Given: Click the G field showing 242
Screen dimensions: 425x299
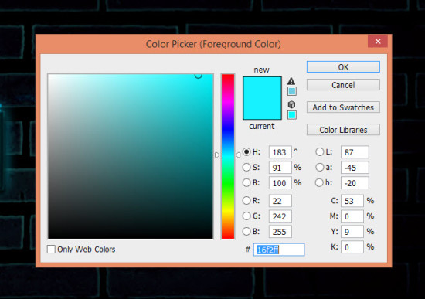Looking at the screenshot, I should point(280,216).
